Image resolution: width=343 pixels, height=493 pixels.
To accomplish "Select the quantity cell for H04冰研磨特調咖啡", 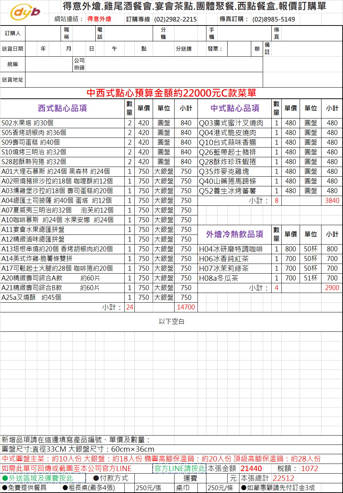I will [x=276, y=249].
